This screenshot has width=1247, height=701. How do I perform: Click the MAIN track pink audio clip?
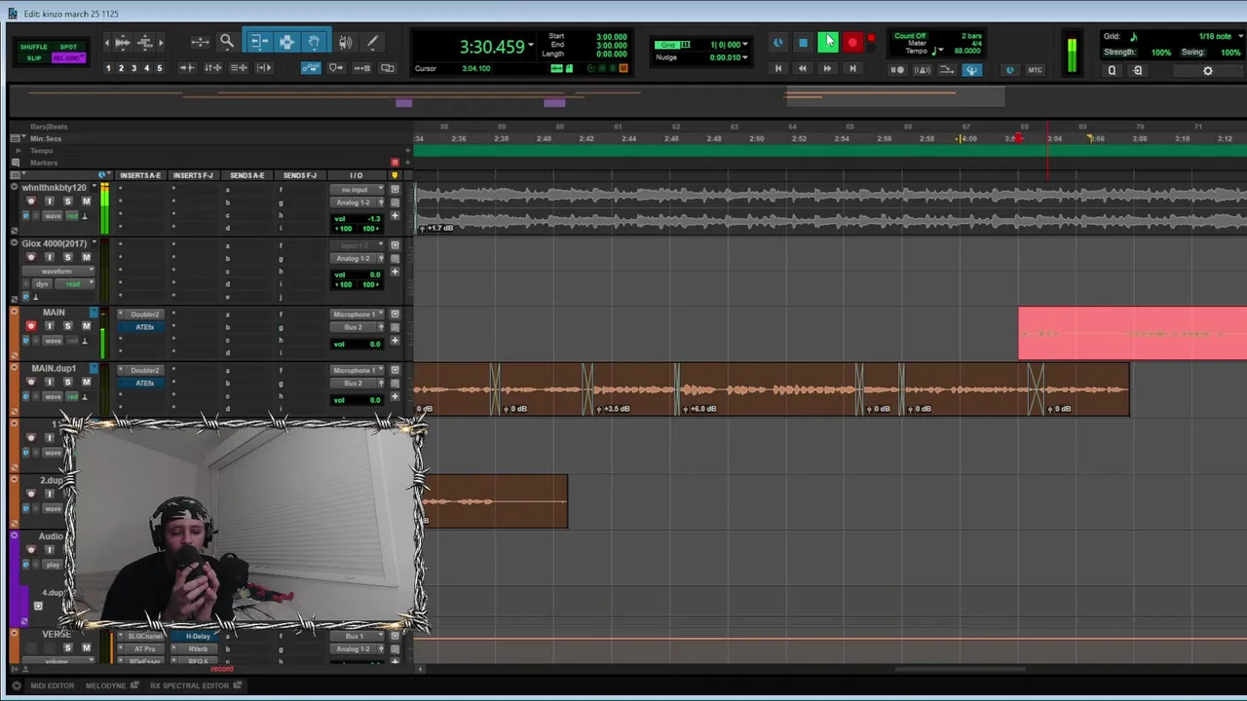1132,334
